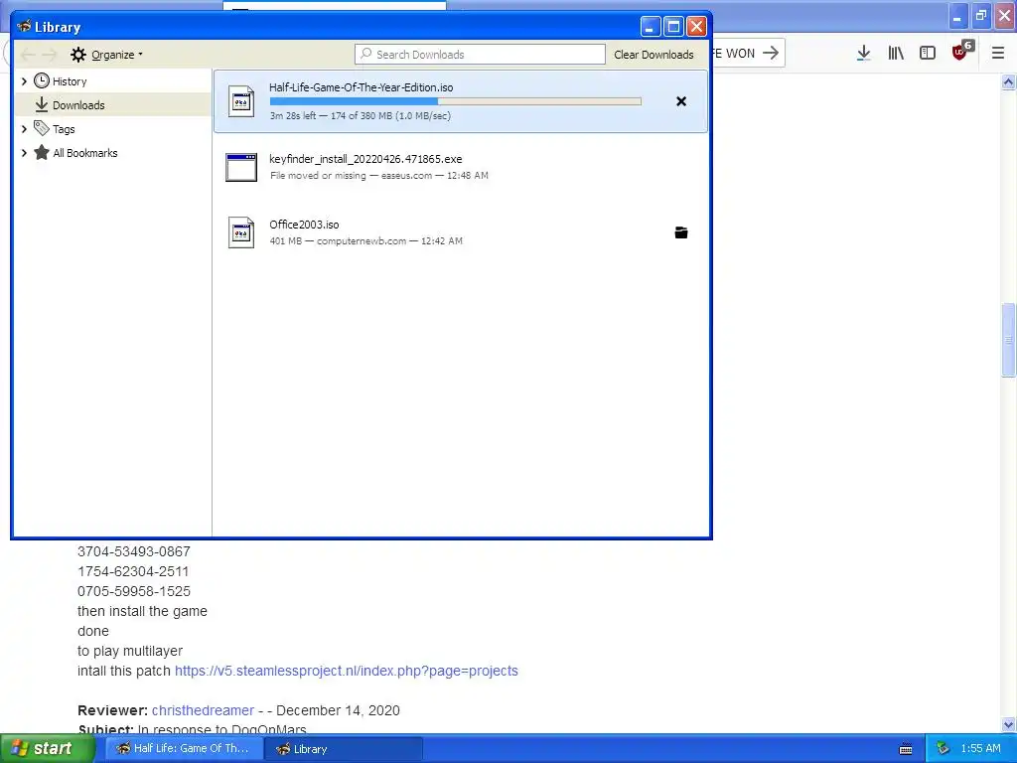Click the Library back arrow

(x=28, y=55)
